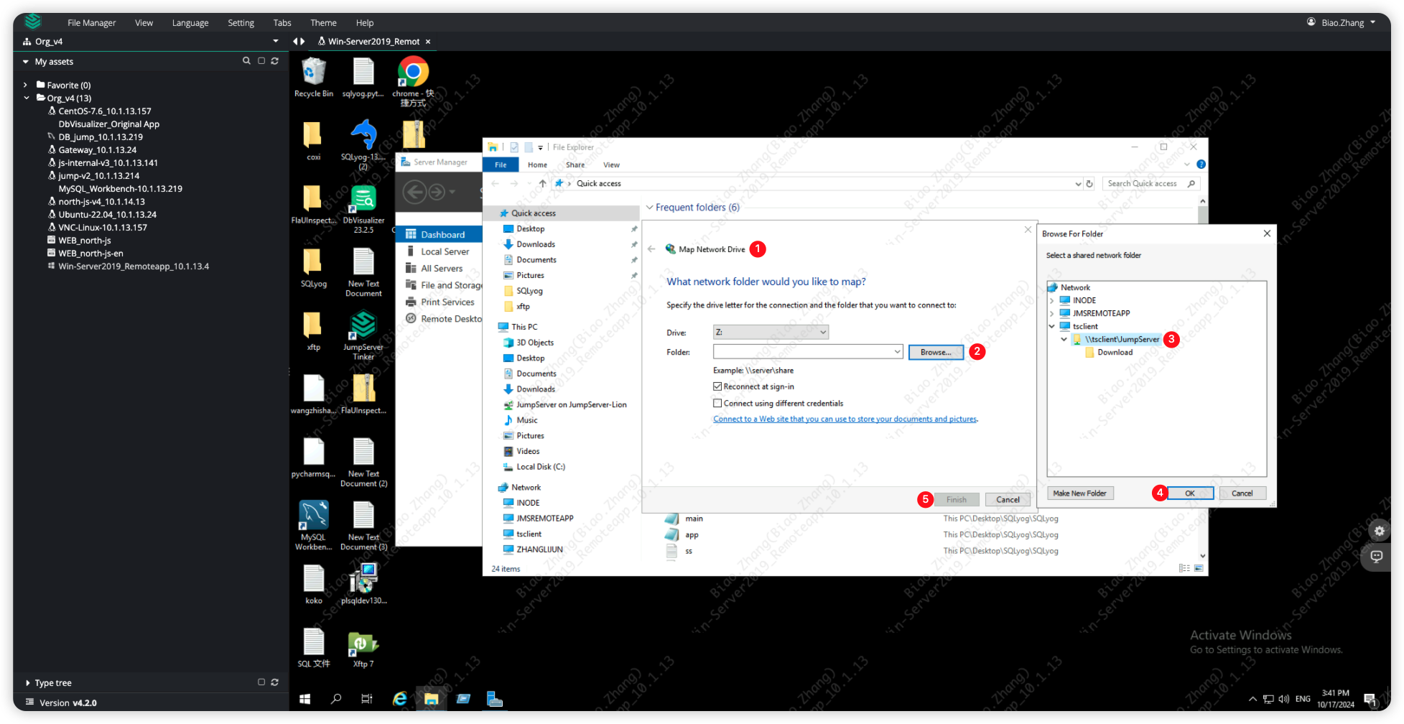Open the Recycle Bin desktop icon

click(314, 78)
